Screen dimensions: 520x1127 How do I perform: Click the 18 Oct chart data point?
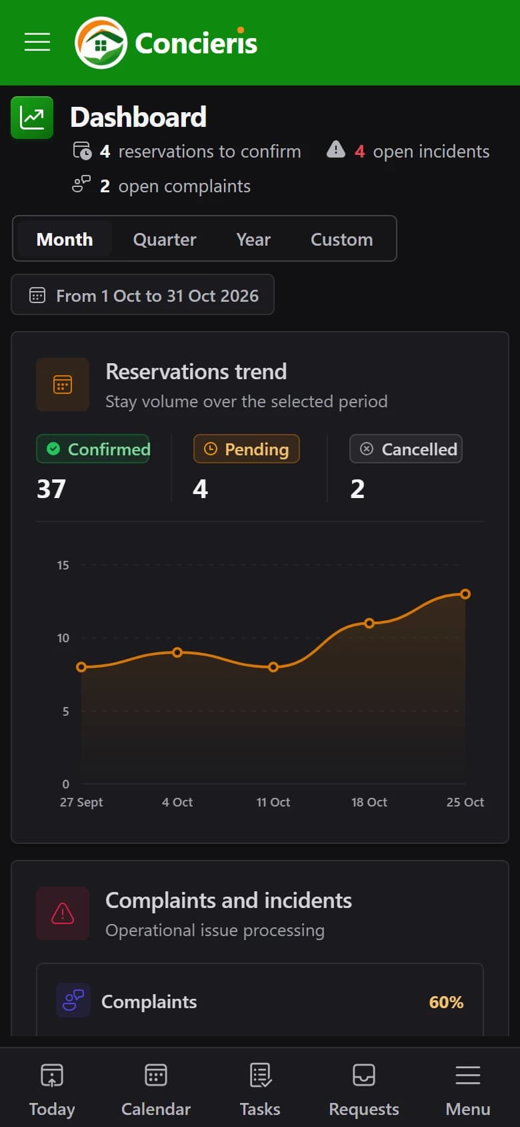(x=369, y=623)
